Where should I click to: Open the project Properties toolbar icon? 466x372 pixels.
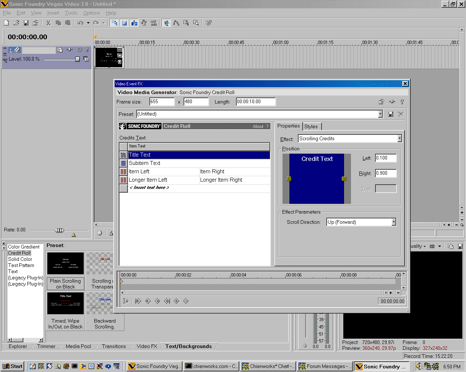(x=35, y=23)
